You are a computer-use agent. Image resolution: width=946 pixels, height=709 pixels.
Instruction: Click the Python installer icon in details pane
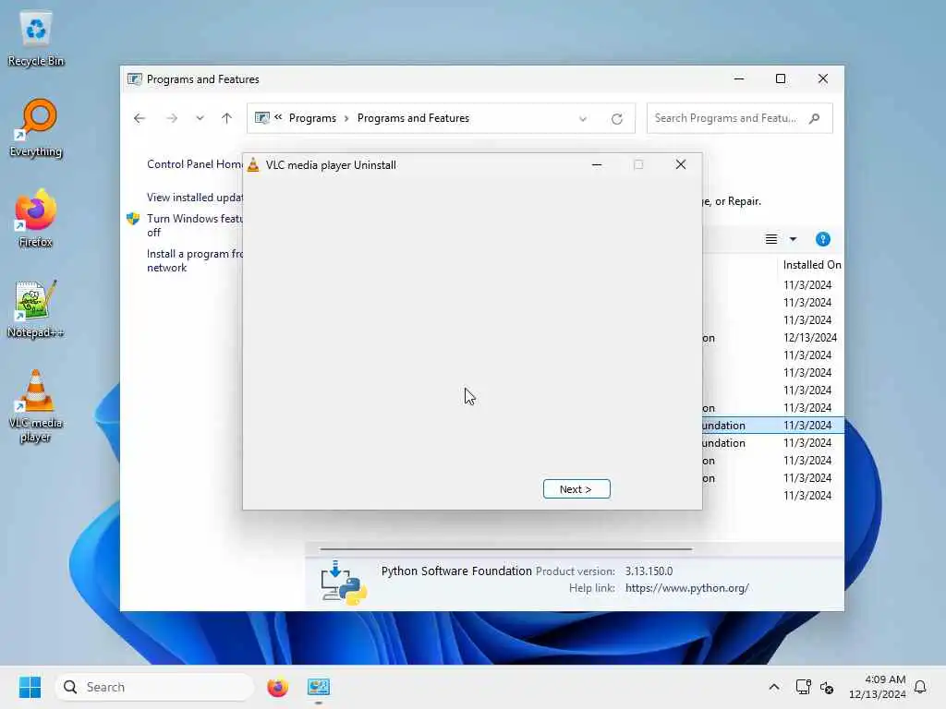point(344,582)
